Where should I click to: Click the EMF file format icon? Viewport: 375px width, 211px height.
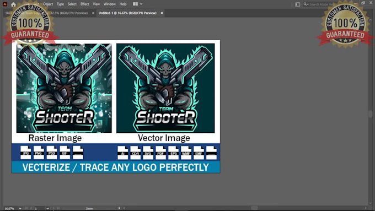pos(199,153)
